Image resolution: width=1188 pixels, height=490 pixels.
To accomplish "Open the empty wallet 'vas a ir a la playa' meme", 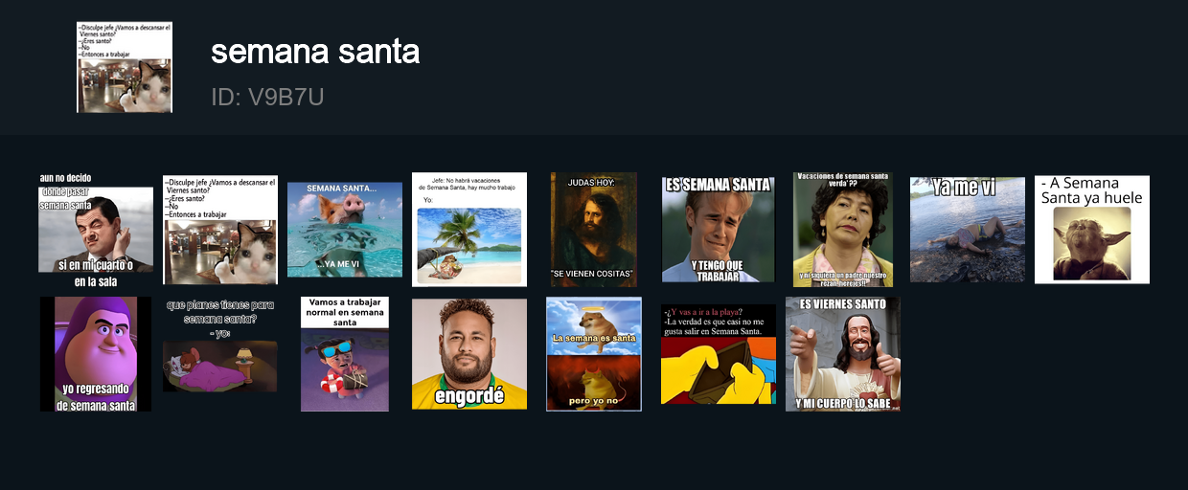I will click(x=719, y=354).
